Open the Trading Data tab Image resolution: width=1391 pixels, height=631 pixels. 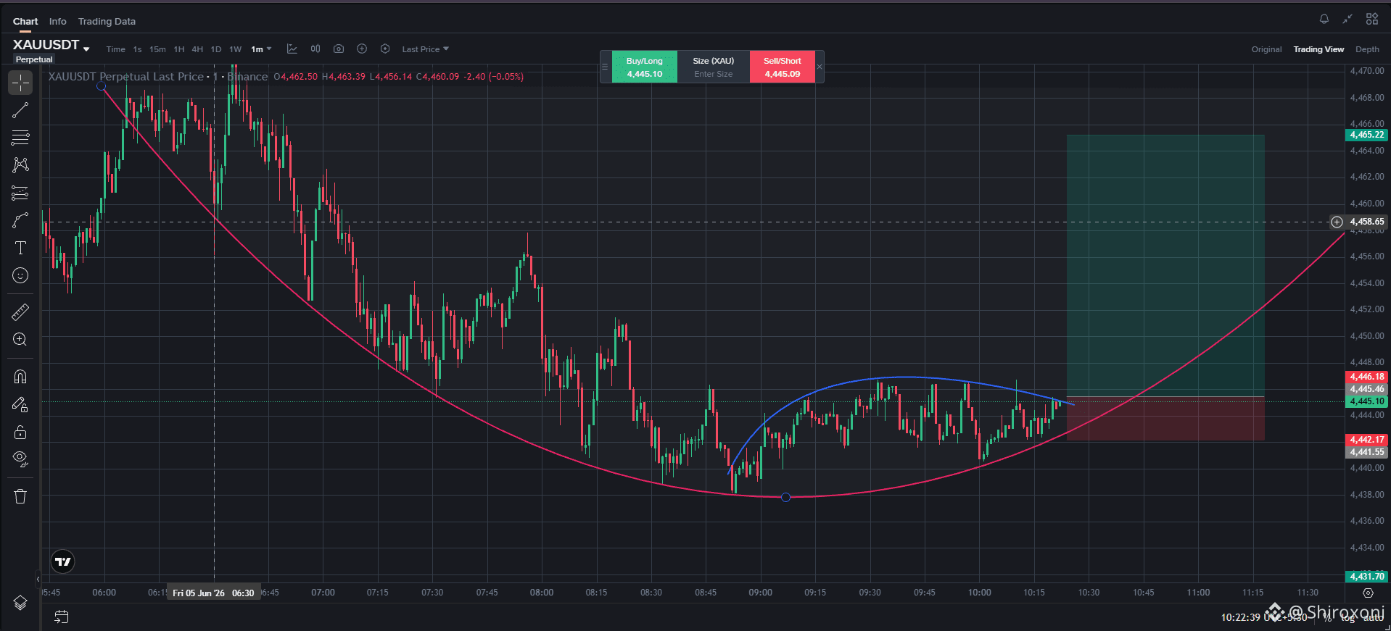[107, 21]
